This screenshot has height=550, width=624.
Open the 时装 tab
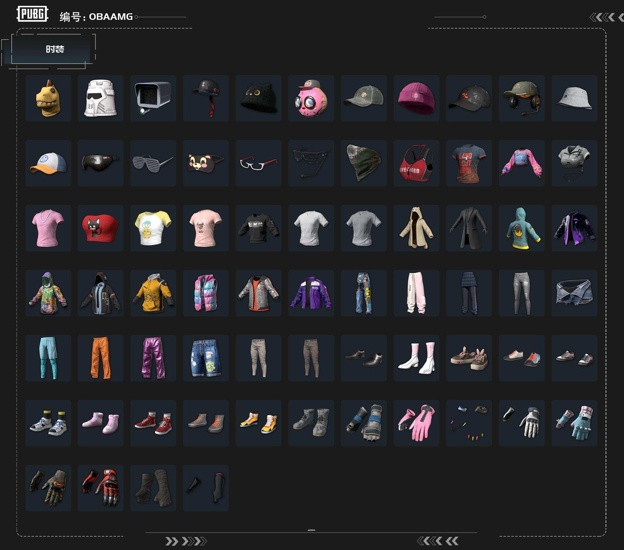(55, 49)
